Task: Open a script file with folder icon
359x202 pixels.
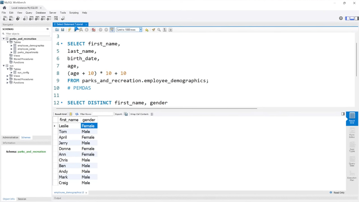Action: 57,30
